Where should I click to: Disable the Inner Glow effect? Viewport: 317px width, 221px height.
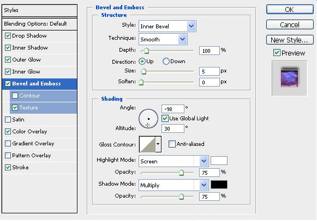point(8,72)
